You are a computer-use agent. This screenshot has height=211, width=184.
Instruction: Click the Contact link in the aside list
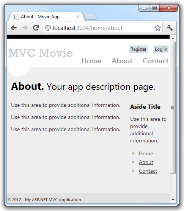coord(148,171)
